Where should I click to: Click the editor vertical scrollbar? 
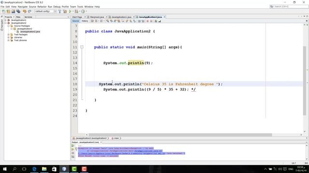305,80
